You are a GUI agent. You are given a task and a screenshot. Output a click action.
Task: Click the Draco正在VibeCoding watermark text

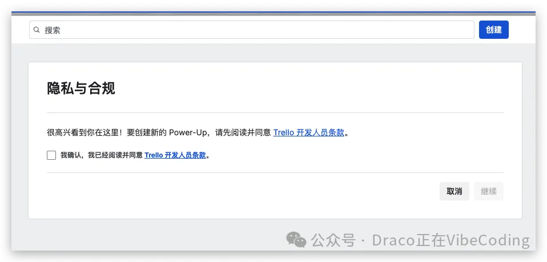click(451, 240)
